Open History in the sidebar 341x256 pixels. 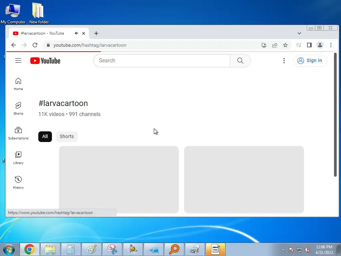tap(18, 182)
